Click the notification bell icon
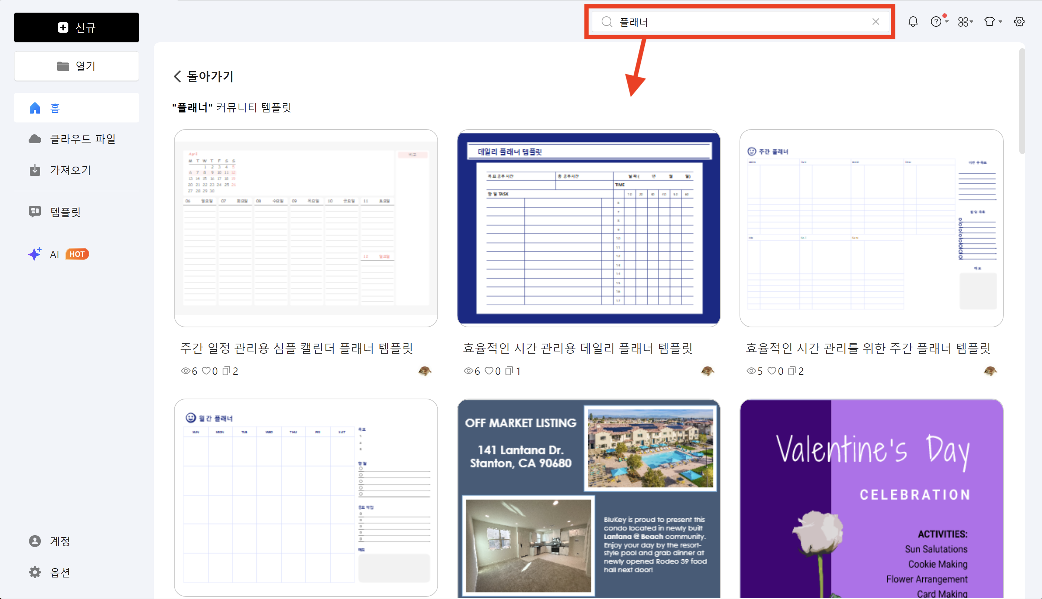This screenshot has width=1042, height=599. pyautogui.click(x=913, y=22)
